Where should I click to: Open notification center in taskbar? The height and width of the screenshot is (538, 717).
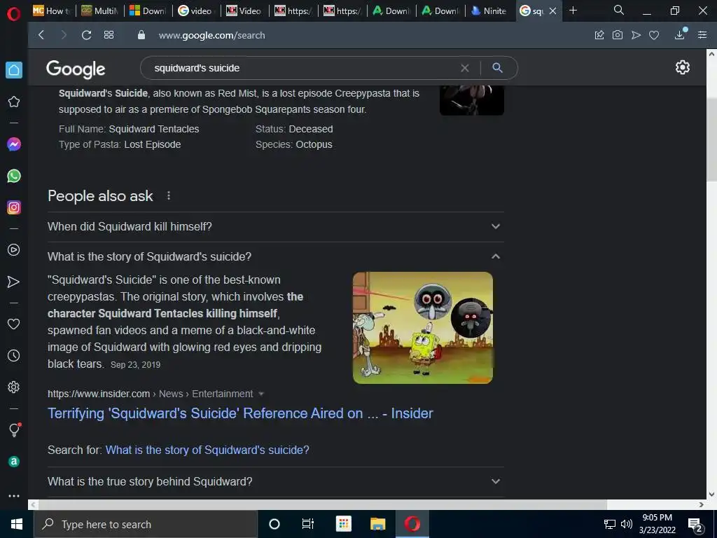(x=695, y=525)
